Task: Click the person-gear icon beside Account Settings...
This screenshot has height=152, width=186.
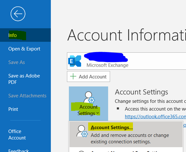Action: [x=82, y=131]
